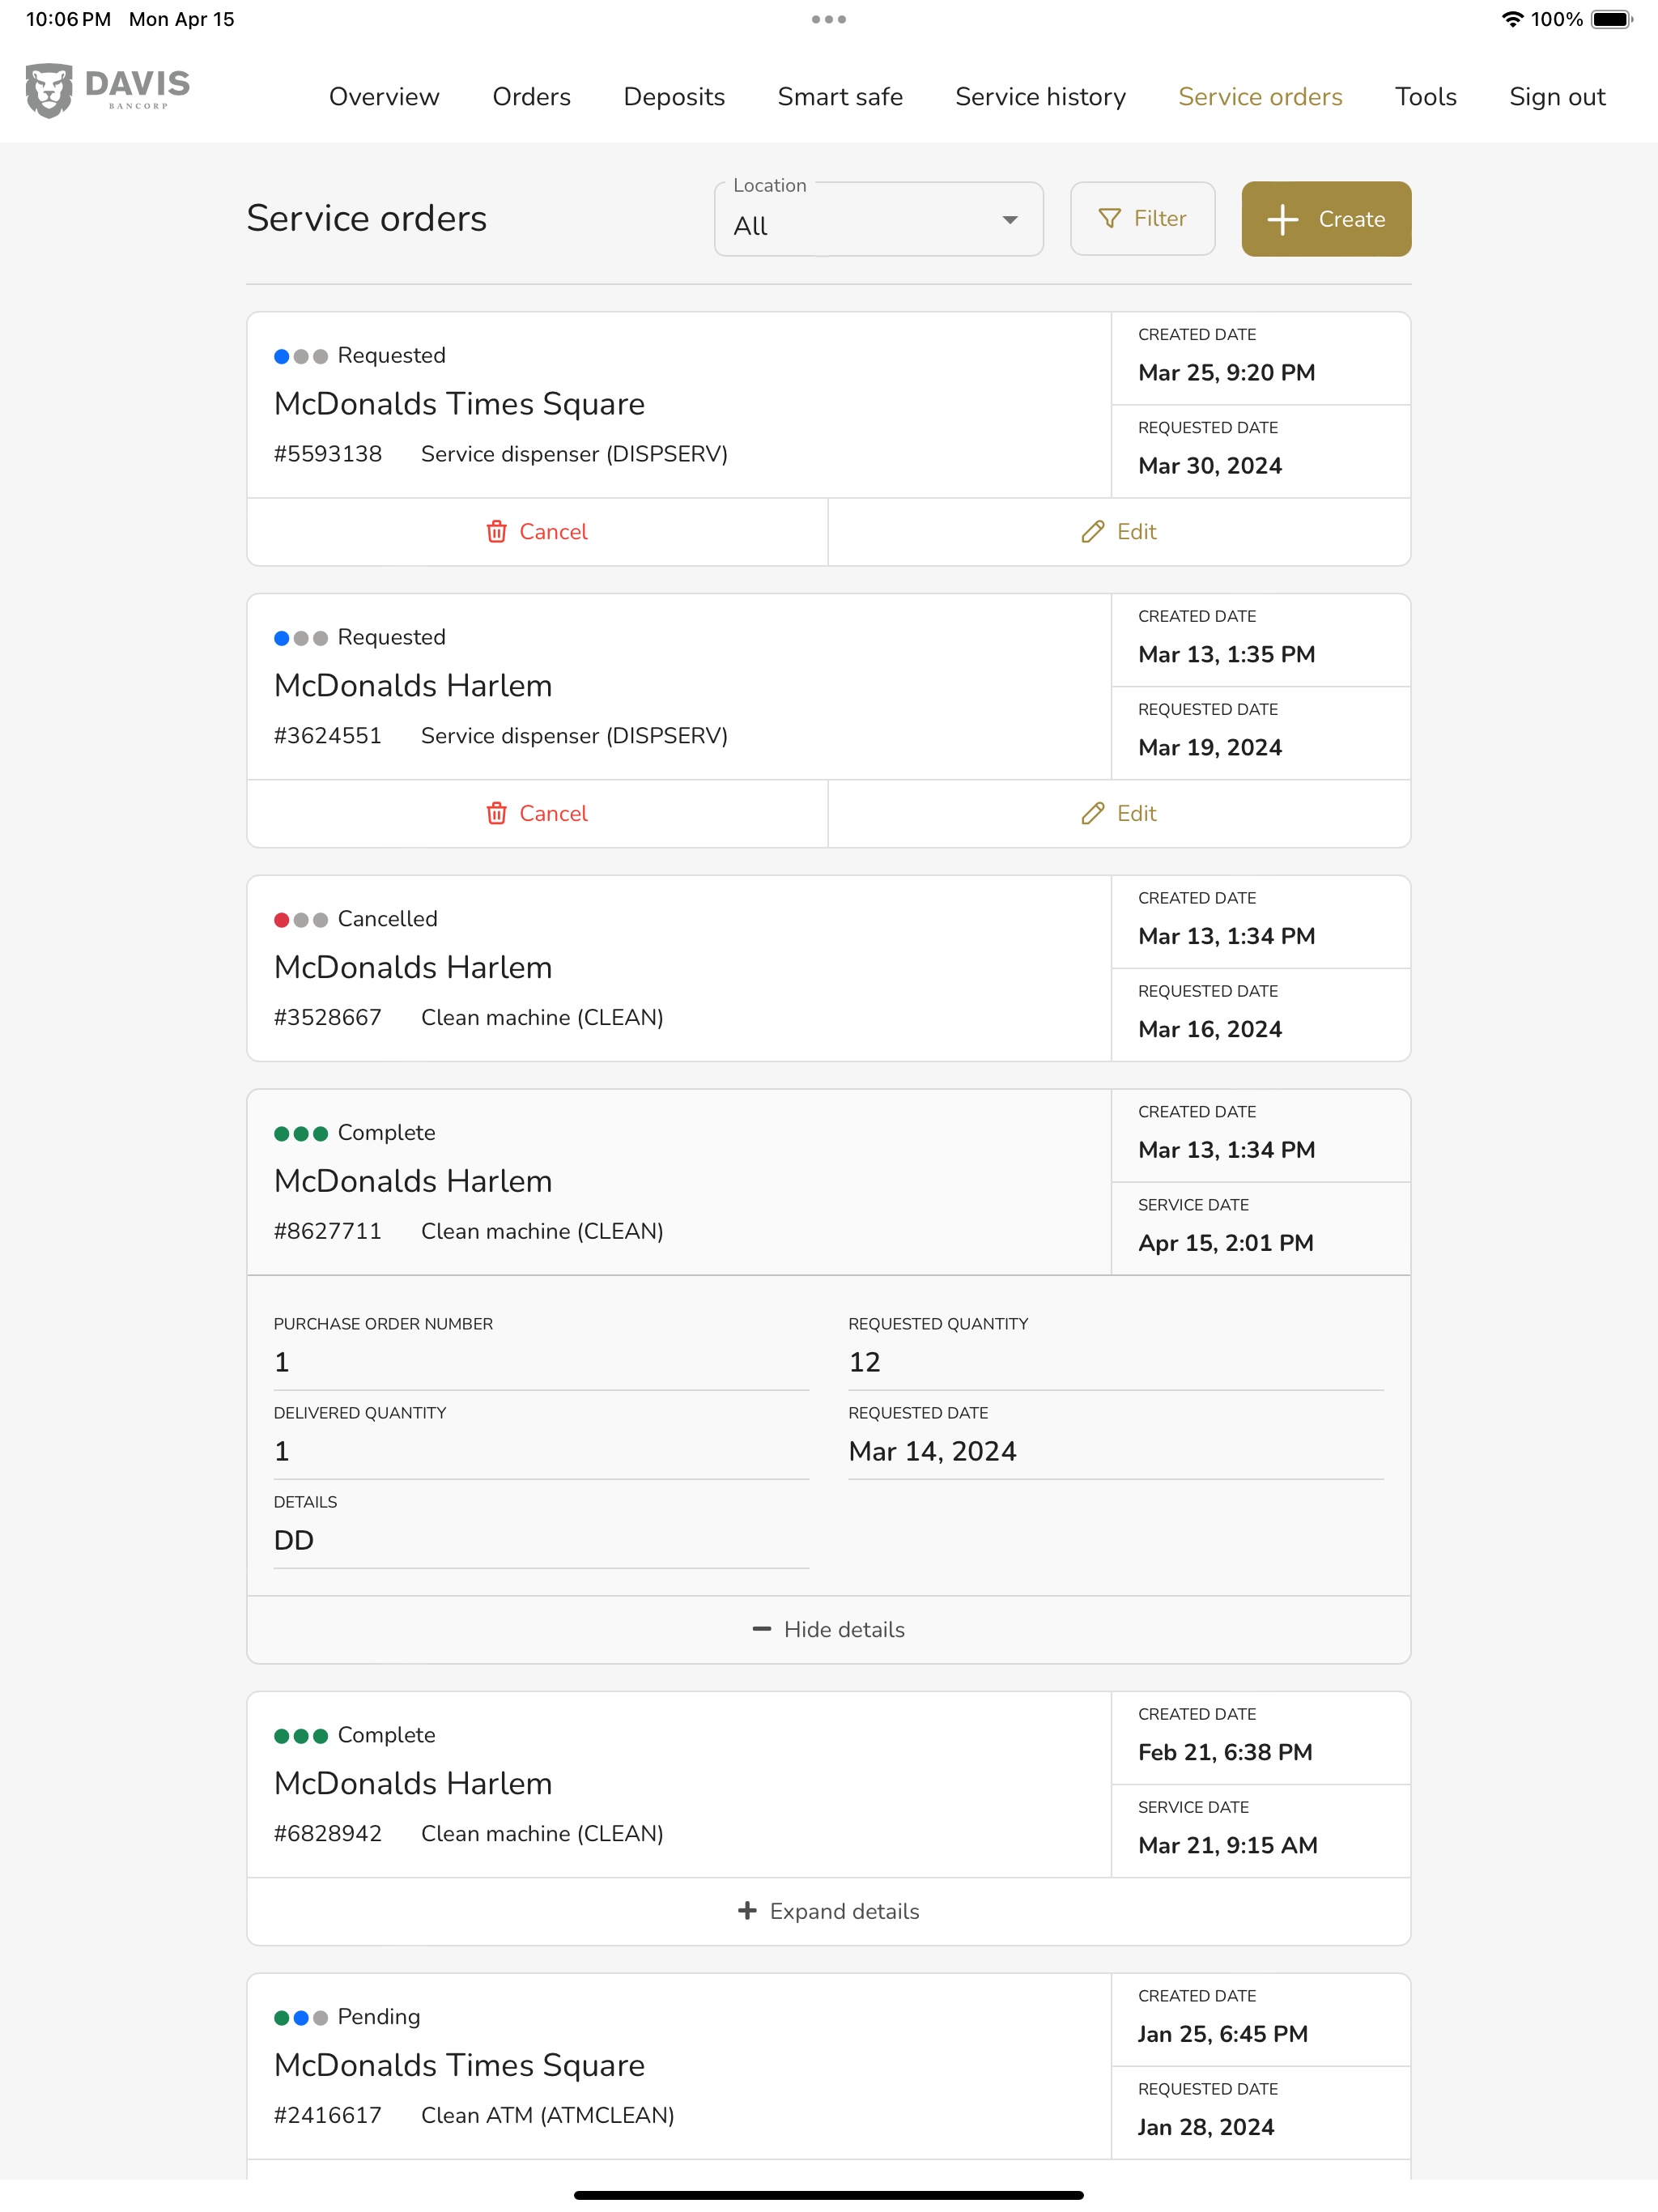Click Clean ATM (ATMCLEAN) text

point(548,2116)
